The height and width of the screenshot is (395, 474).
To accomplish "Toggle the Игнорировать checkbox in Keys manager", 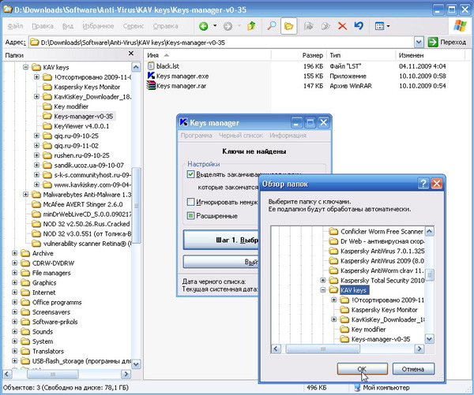I will [x=190, y=202].
